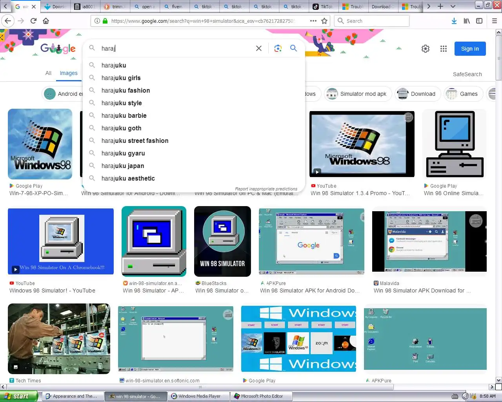The height and width of the screenshot is (402, 502).
Task: Click the 8:58 AM system clock
Action: click(487, 396)
